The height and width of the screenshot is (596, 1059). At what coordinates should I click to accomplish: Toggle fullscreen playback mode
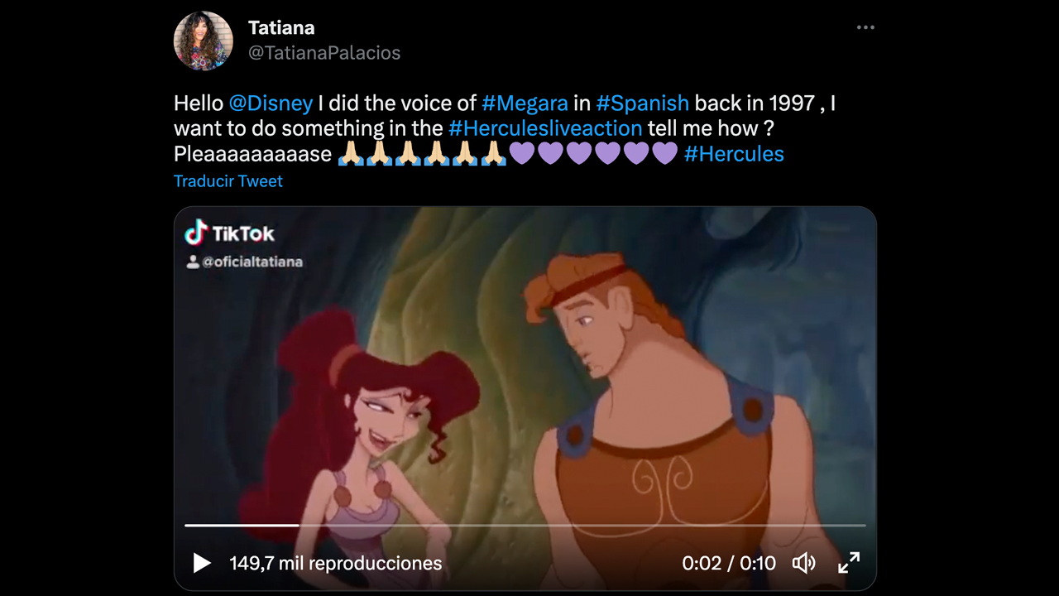coord(848,563)
